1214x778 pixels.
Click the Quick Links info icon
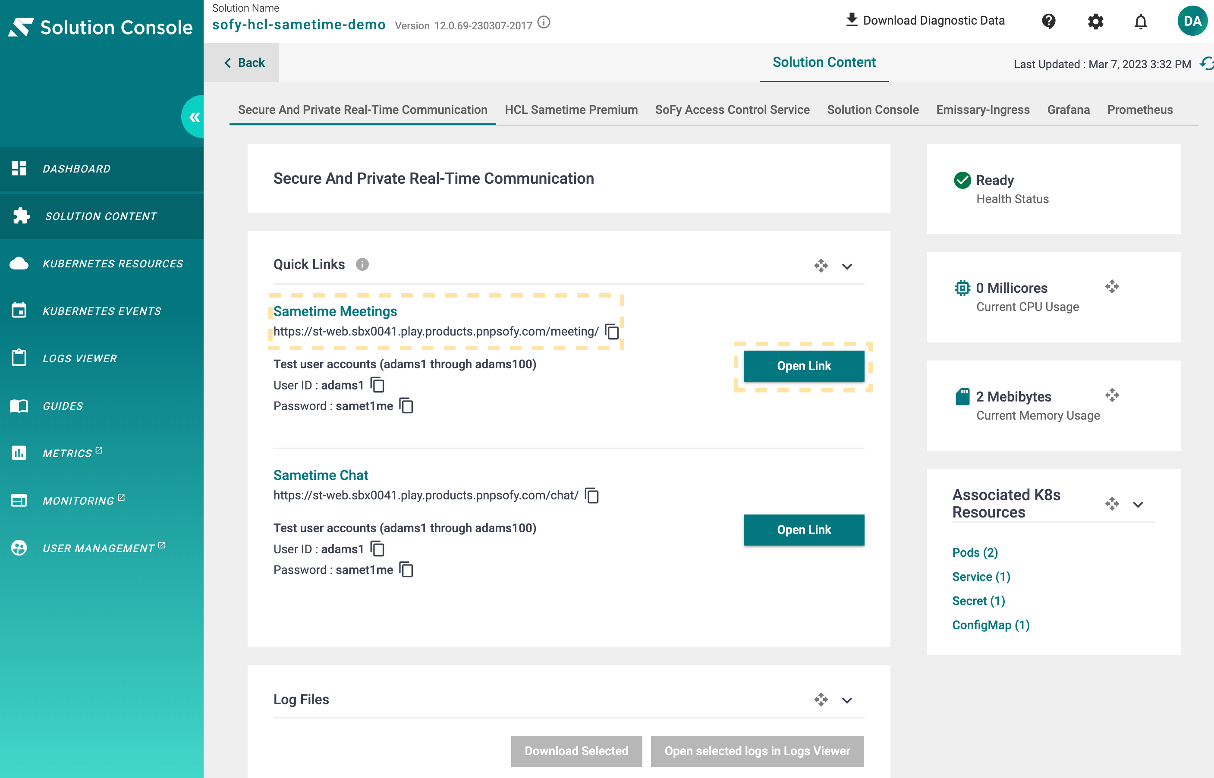pyautogui.click(x=362, y=264)
